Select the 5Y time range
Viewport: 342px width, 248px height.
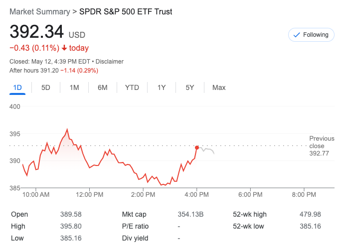190,87
